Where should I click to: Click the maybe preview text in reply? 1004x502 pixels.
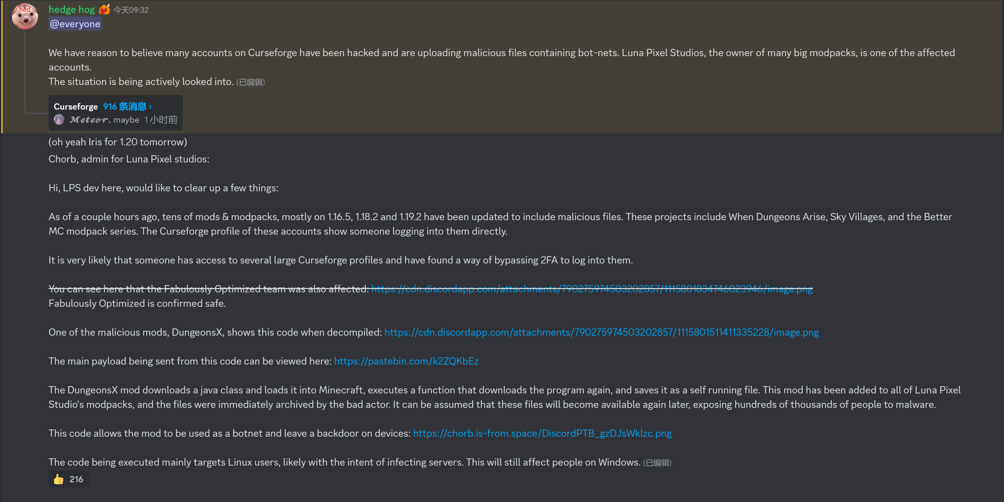pos(125,120)
